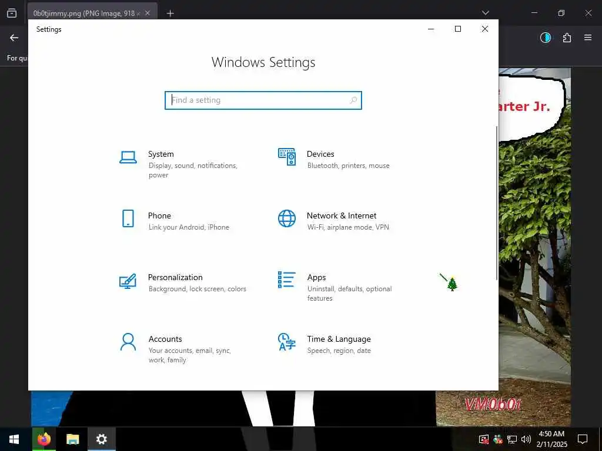This screenshot has height=451, width=602.
Task: Switch to Firefox in the taskbar
Action: click(x=44, y=439)
